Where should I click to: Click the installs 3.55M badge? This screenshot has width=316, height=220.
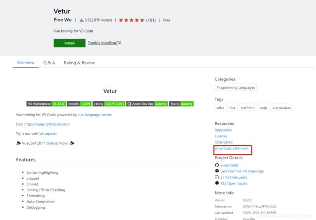(x=79, y=104)
